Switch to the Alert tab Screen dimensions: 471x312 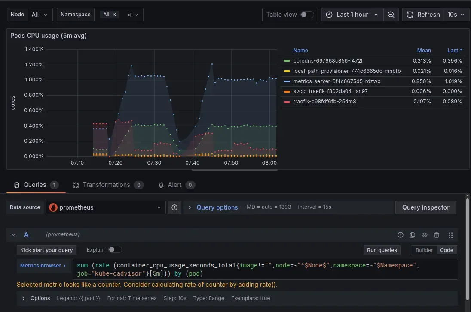tap(177, 185)
